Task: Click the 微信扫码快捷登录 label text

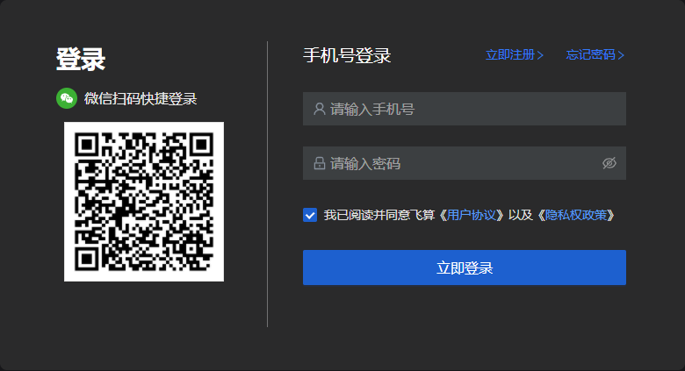Action: pyautogui.click(x=141, y=98)
